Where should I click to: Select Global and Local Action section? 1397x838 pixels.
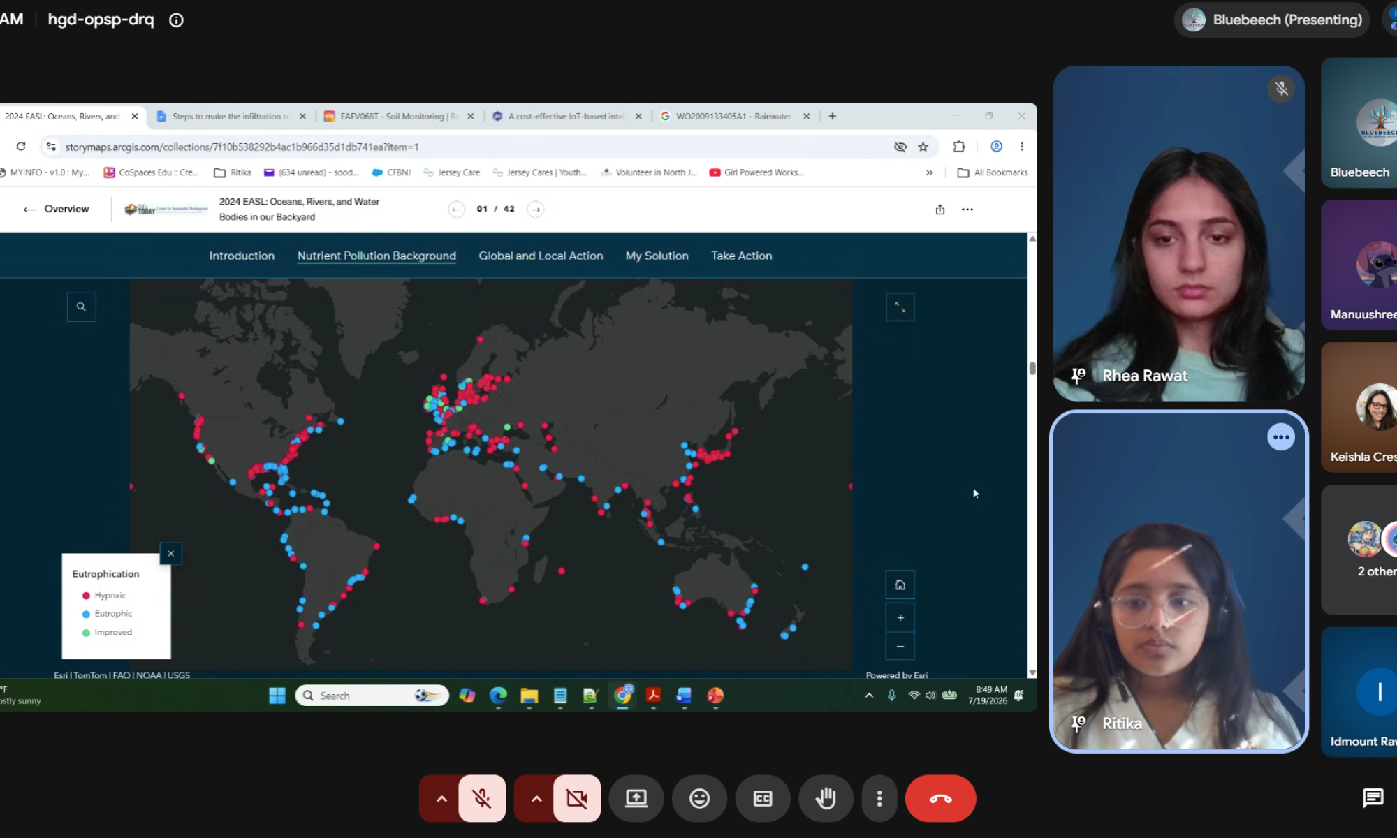pyautogui.click(x=541, y=256)
